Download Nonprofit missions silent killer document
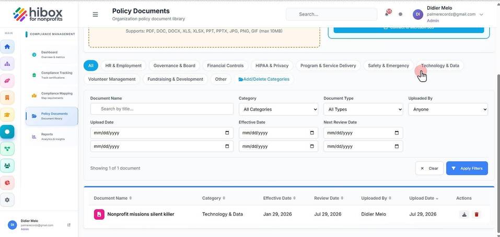 pos(464,215)
